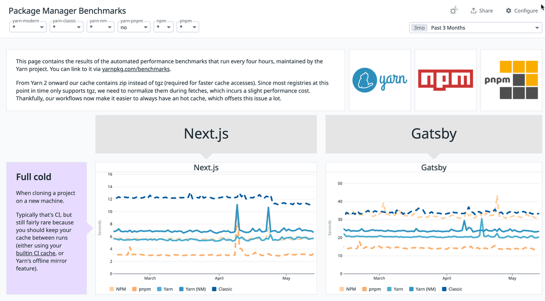Open the yarn-pnpm dropdown showing 'no'
This screenshot has height=301, width=545.
coord(133,27)
